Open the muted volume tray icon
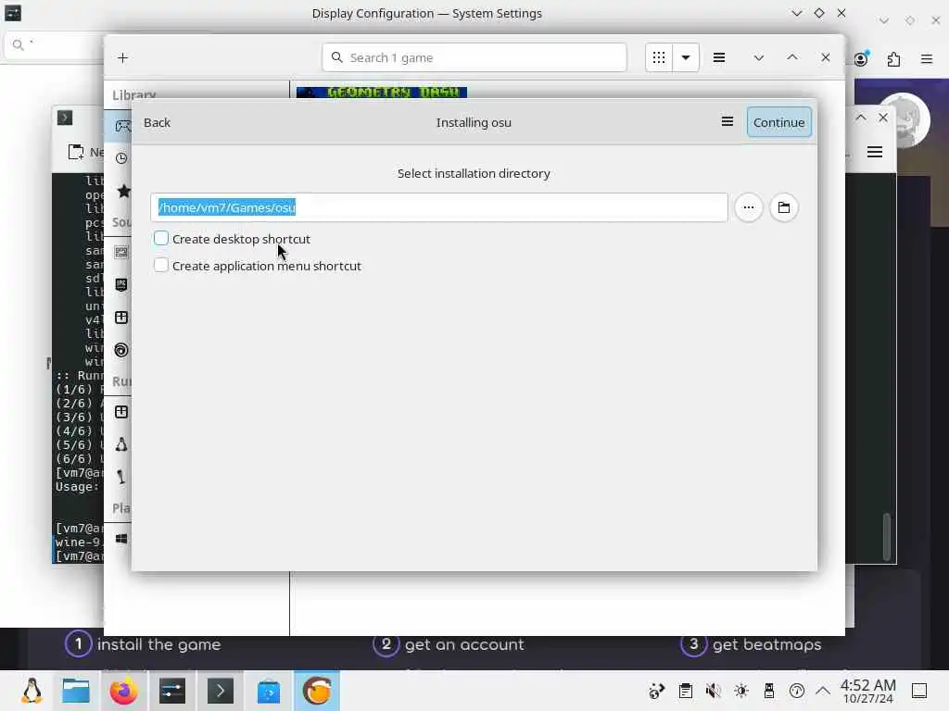 713,691
